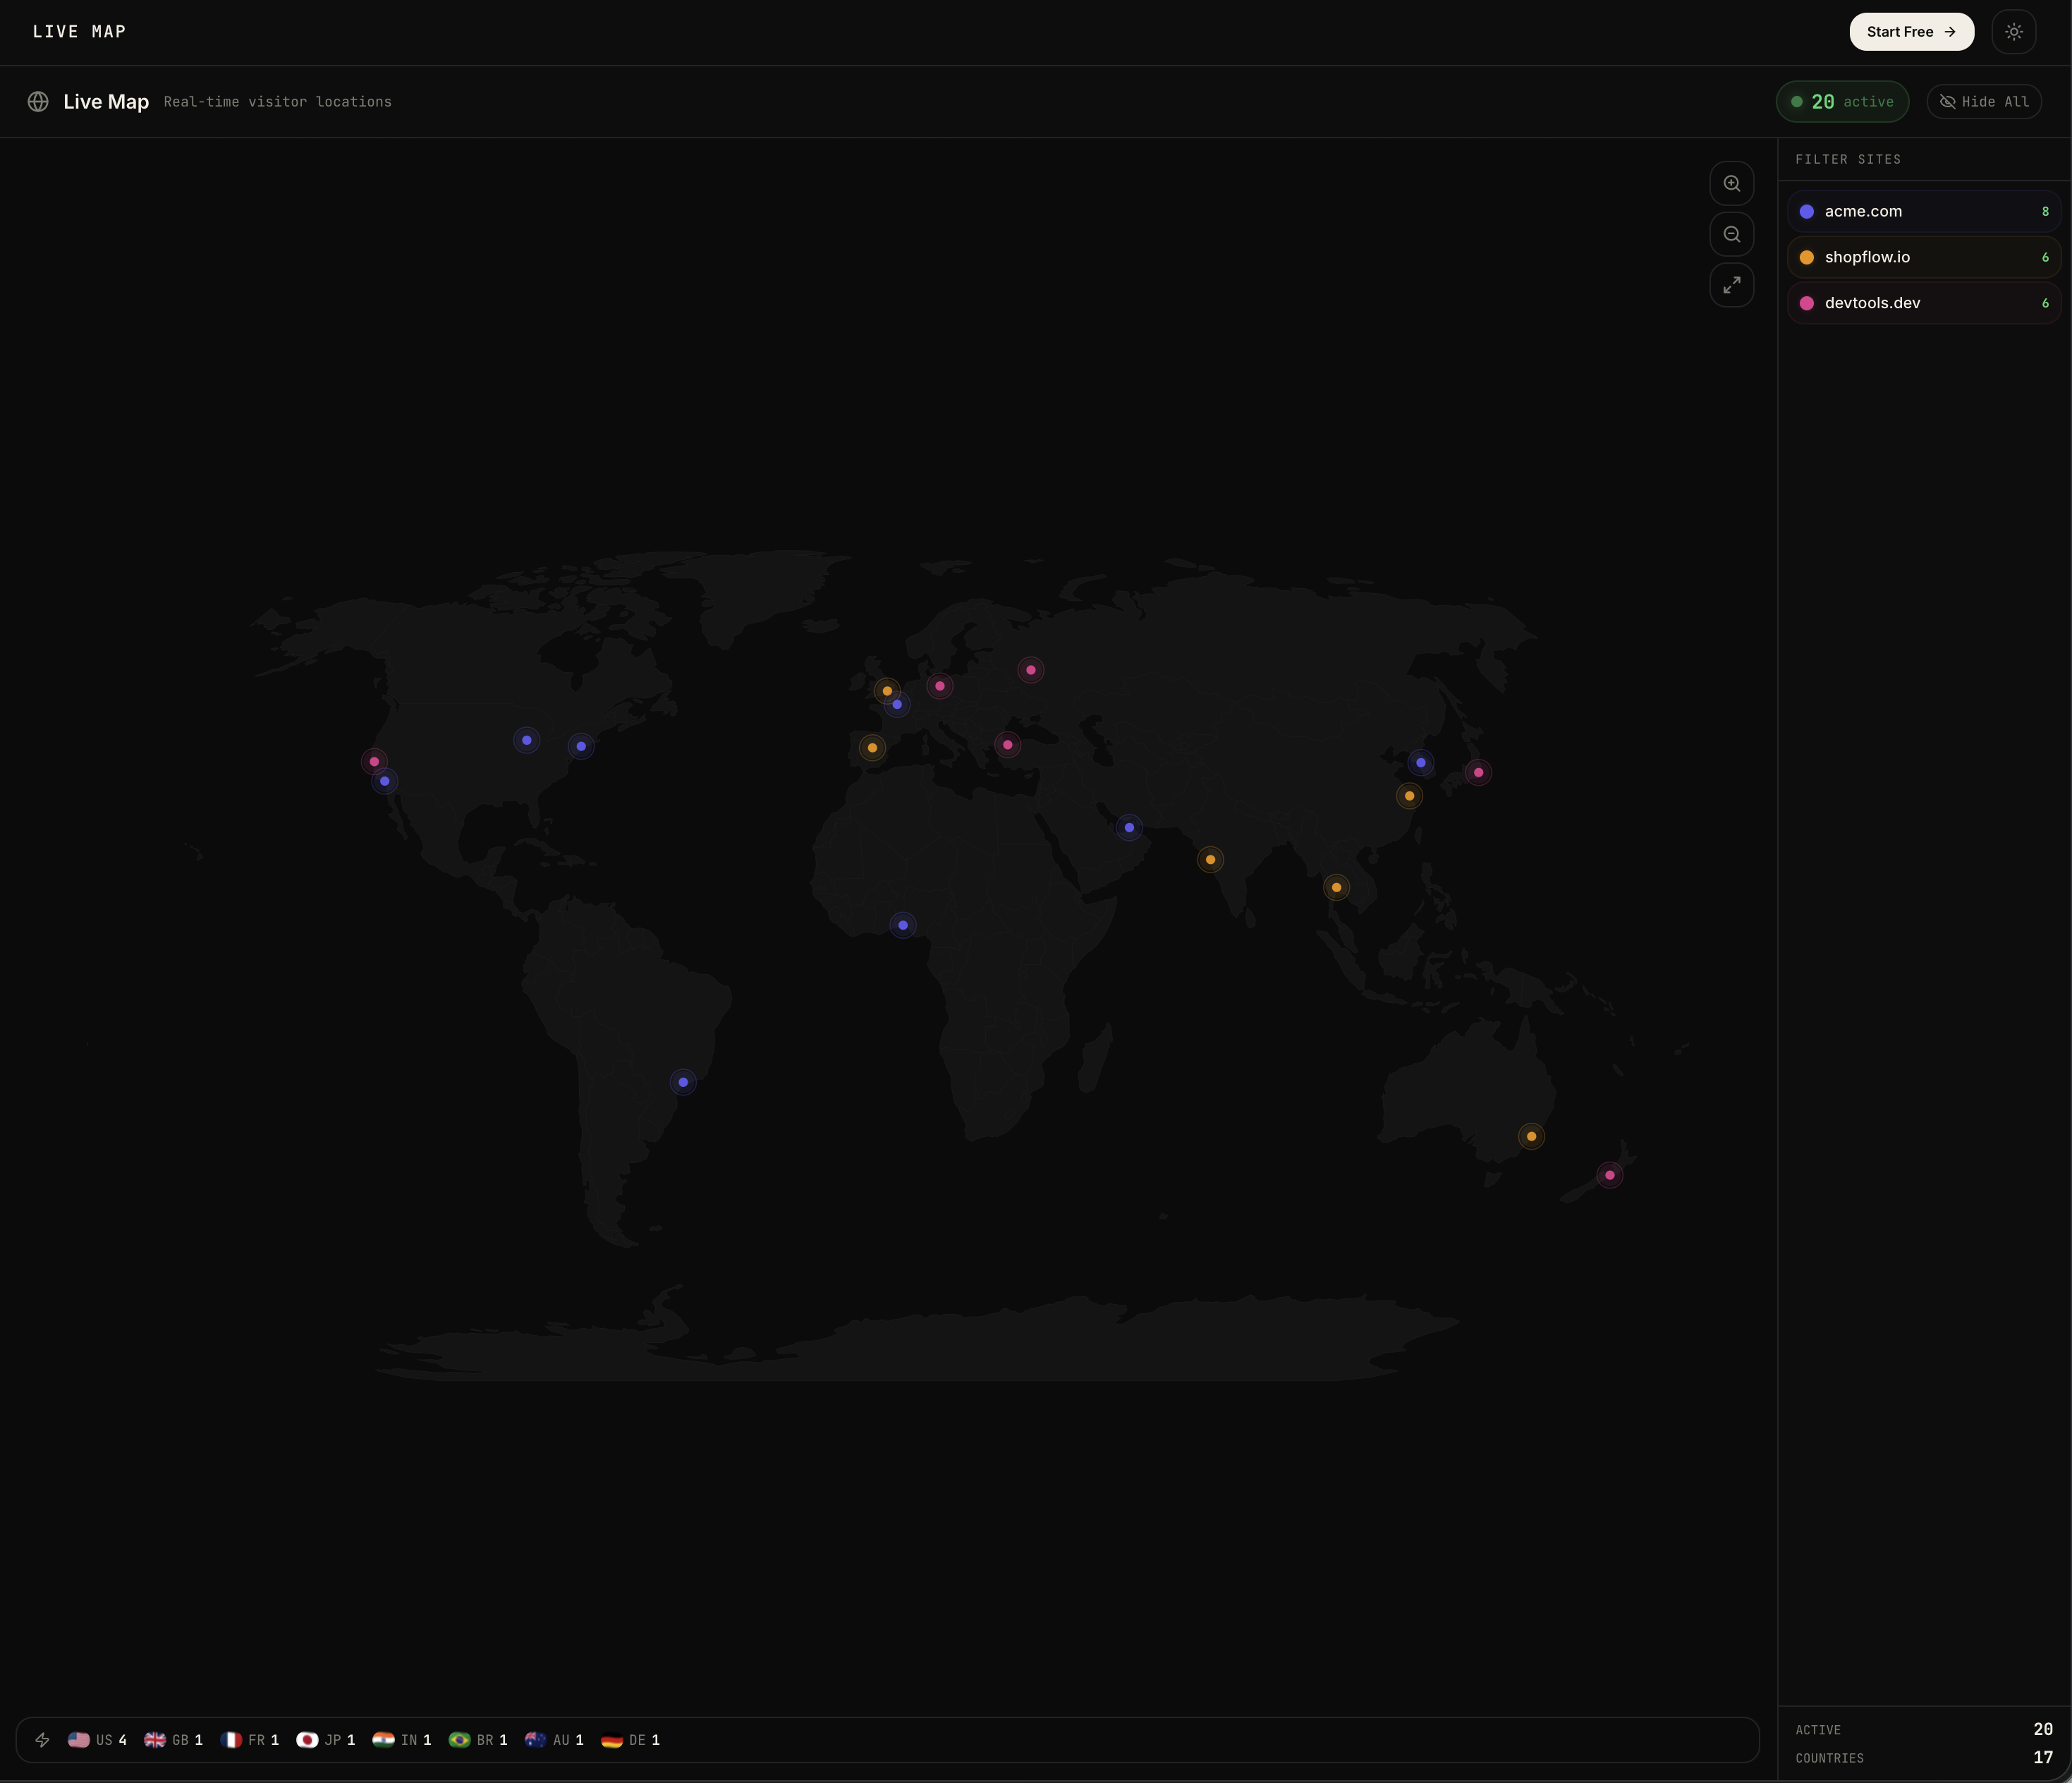The width and height of the screenshot is (2072, 1783).
Task: Click the orange shopflow.io color dot
Action: [x=1806, y=257]
